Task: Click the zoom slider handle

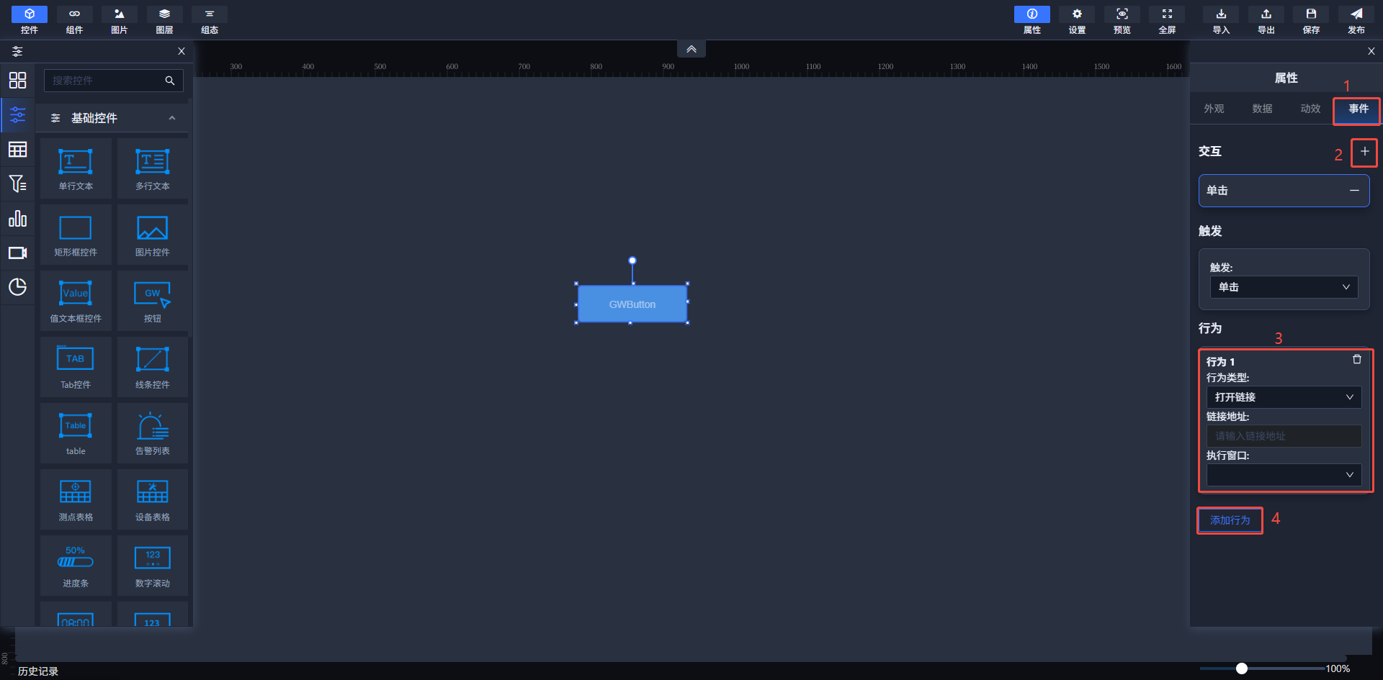Action: 1242,668
